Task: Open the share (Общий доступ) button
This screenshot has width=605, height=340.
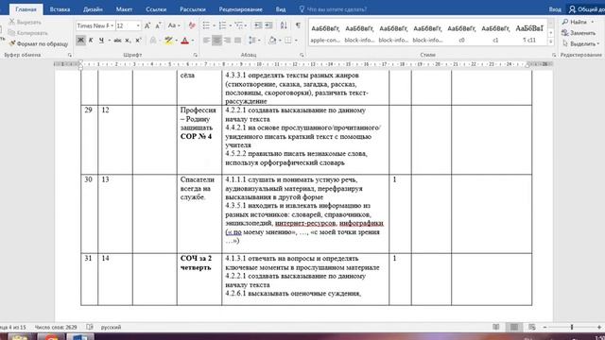Action: (587, 9)
